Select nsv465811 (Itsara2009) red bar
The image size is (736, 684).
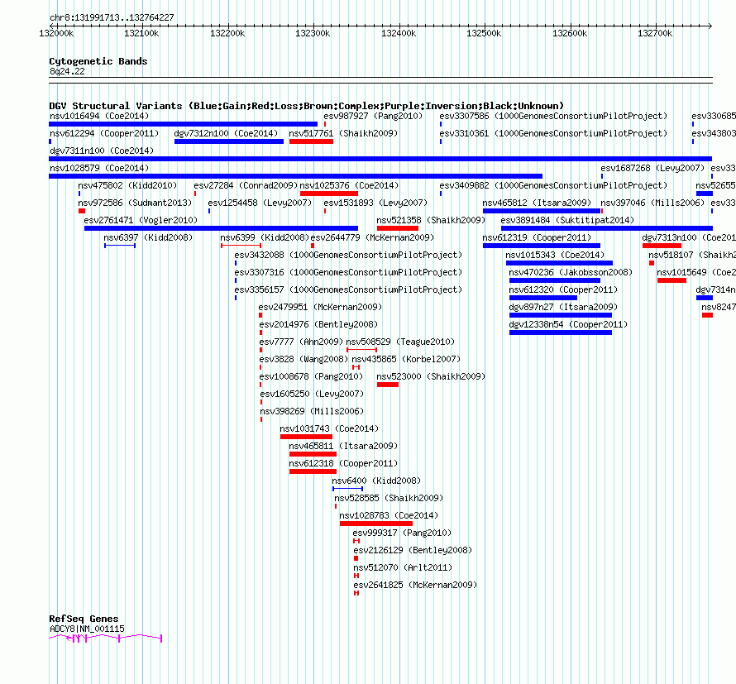coord(313,454)
